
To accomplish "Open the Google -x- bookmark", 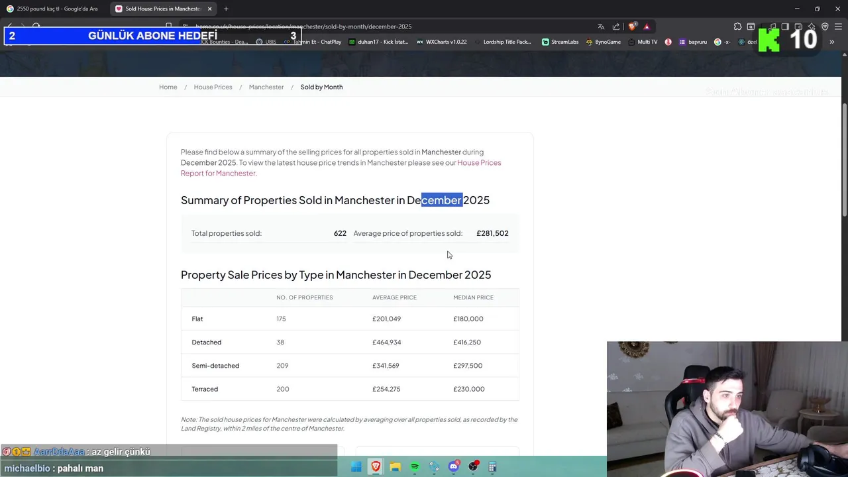I will (722, 42).
